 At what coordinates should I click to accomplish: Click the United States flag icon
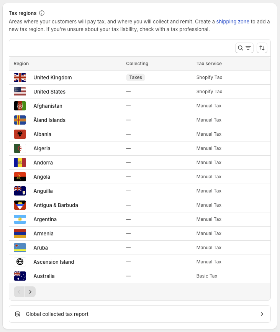[20, 91]
